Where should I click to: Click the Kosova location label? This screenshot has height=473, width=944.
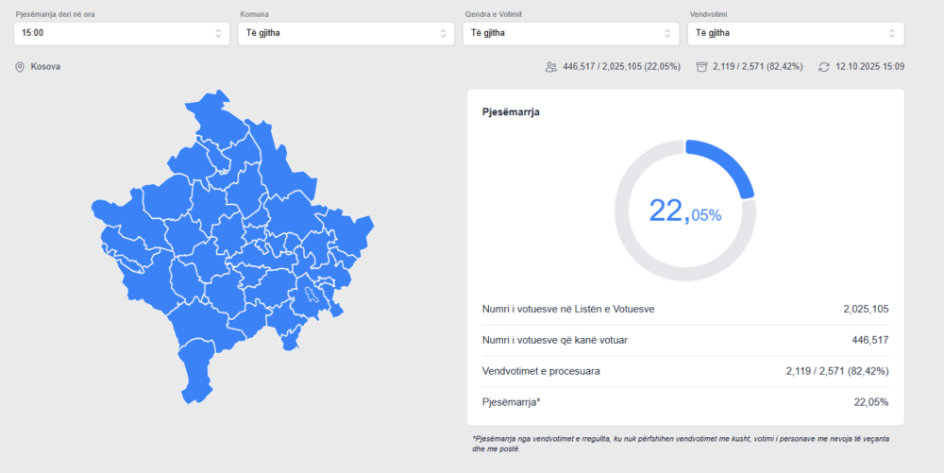click(45, 67)
